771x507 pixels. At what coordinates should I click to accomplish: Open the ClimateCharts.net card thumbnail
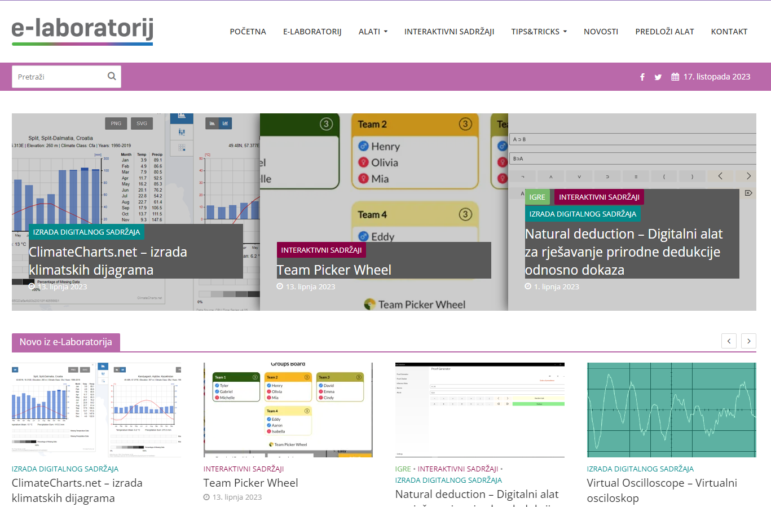coord(96,410)
